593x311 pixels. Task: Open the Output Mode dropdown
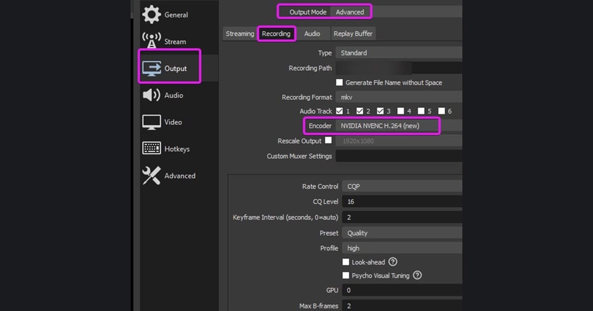(396, 12)
